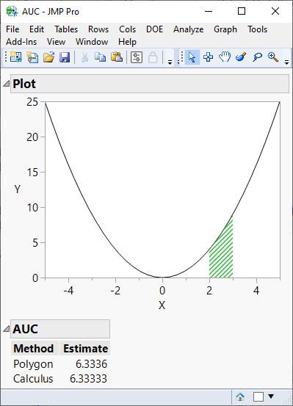Select the Magnifier zoom tool
Screen dimensions: 293x406
[x=273, y=57]
